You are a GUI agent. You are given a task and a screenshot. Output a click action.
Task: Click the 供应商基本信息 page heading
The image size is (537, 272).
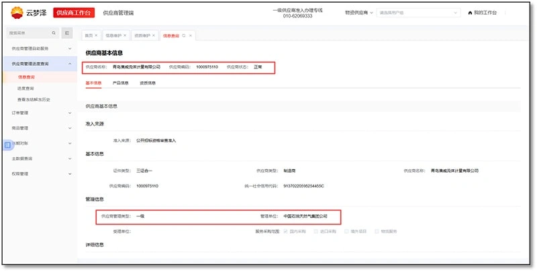click(x=104, y=53)
